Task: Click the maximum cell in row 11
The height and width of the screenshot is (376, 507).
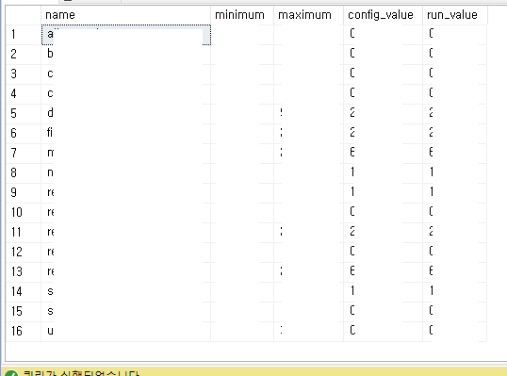Action: [x=308, y=232]
